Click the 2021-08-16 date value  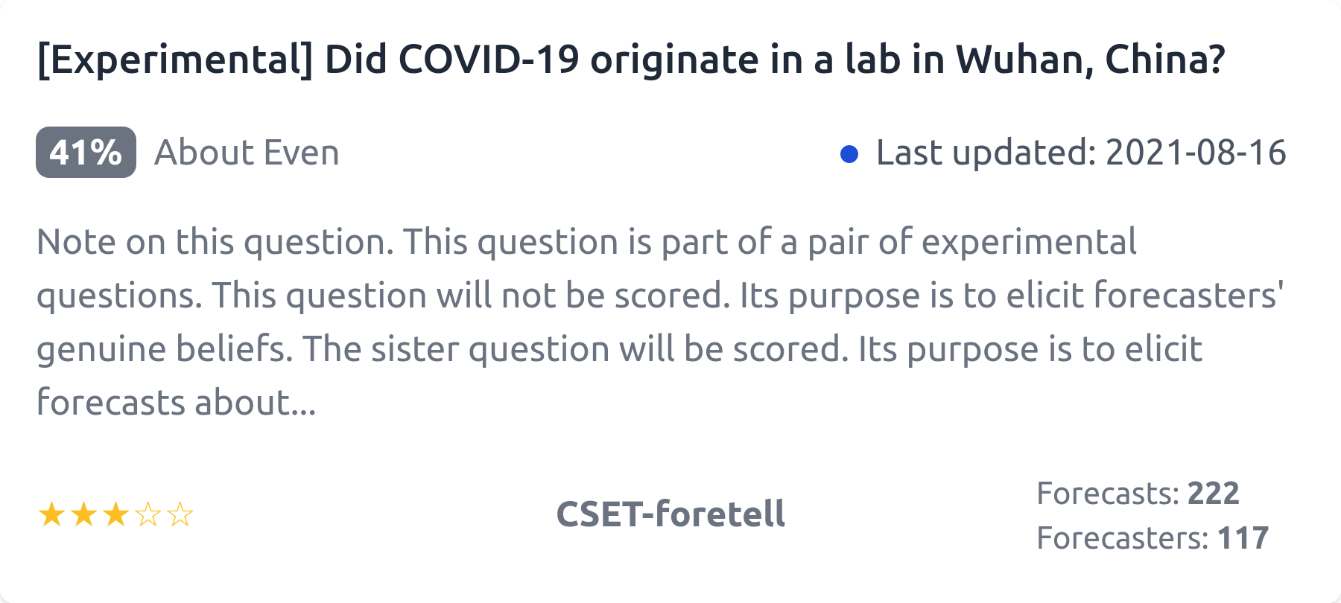[1196, 153]
